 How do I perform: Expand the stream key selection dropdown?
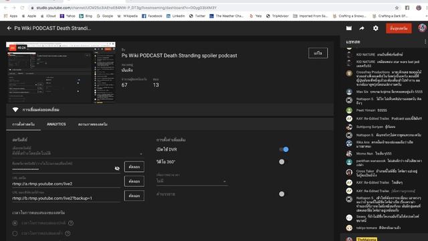78,153
